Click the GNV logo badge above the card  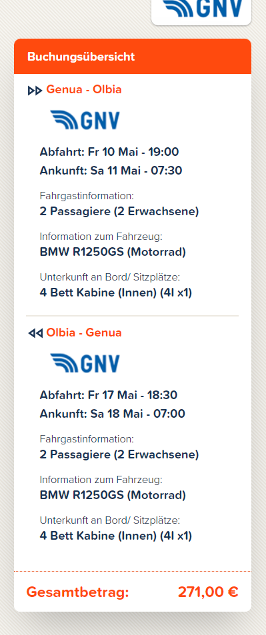click(201, 10)
